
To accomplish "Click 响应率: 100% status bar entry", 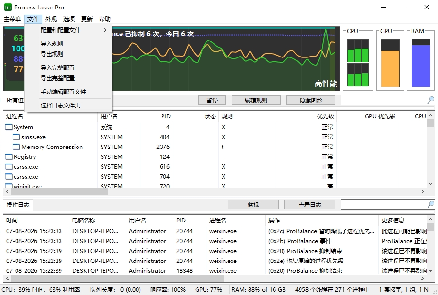I will [168, 290].
